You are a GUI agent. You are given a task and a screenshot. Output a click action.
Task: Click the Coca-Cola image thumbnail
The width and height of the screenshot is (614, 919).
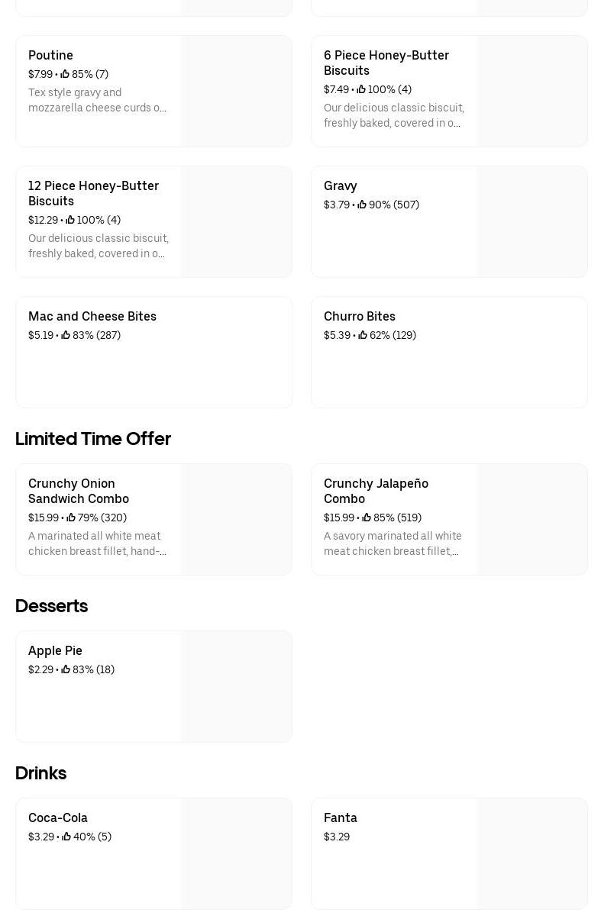coord(236,853)
